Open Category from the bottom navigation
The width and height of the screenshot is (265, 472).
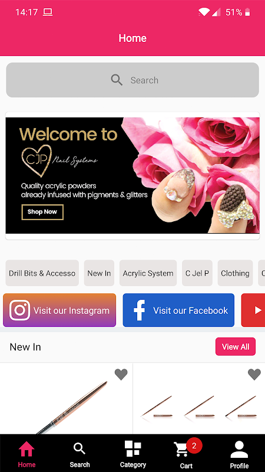(x=133, y=454)
